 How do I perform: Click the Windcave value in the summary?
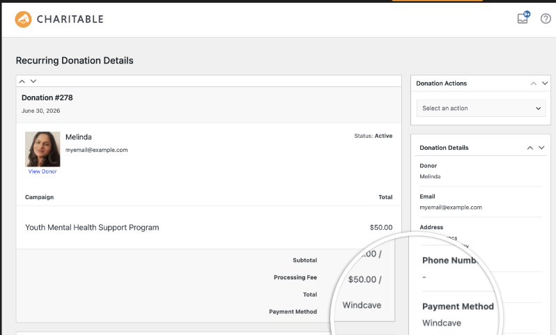(362, 305)
